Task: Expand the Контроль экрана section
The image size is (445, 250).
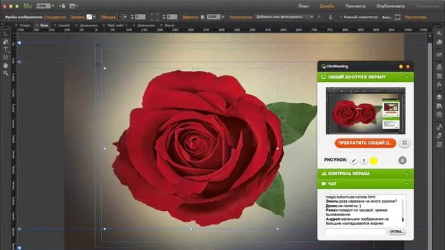Action: tap(407, 174)
